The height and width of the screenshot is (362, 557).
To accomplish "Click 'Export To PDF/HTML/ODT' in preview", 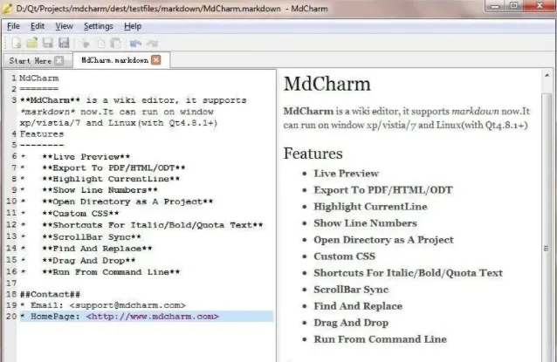I will pos(383,190).
